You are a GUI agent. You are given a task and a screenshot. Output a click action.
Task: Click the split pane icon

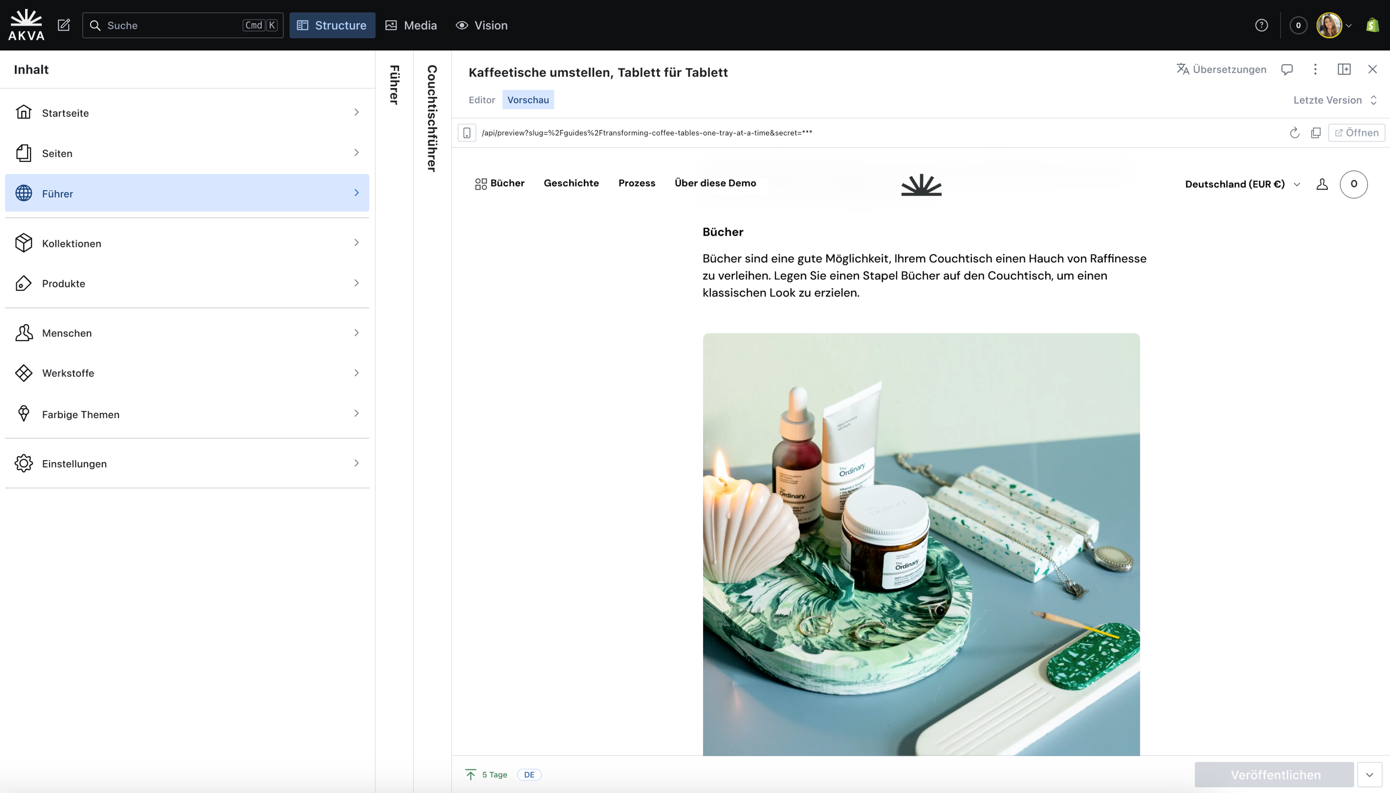(1344, 69)
